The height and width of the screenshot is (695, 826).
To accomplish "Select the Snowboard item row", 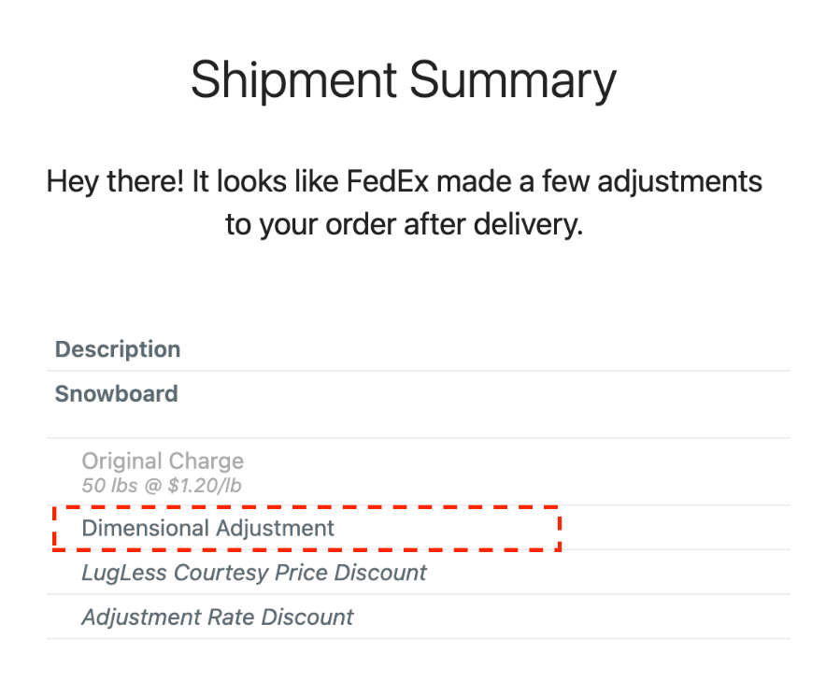I will point(117,393).
